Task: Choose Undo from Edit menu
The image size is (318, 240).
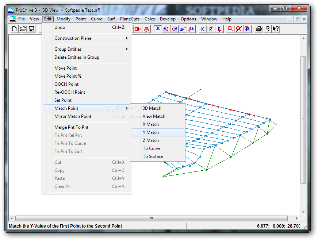Action: coord(87,27)
